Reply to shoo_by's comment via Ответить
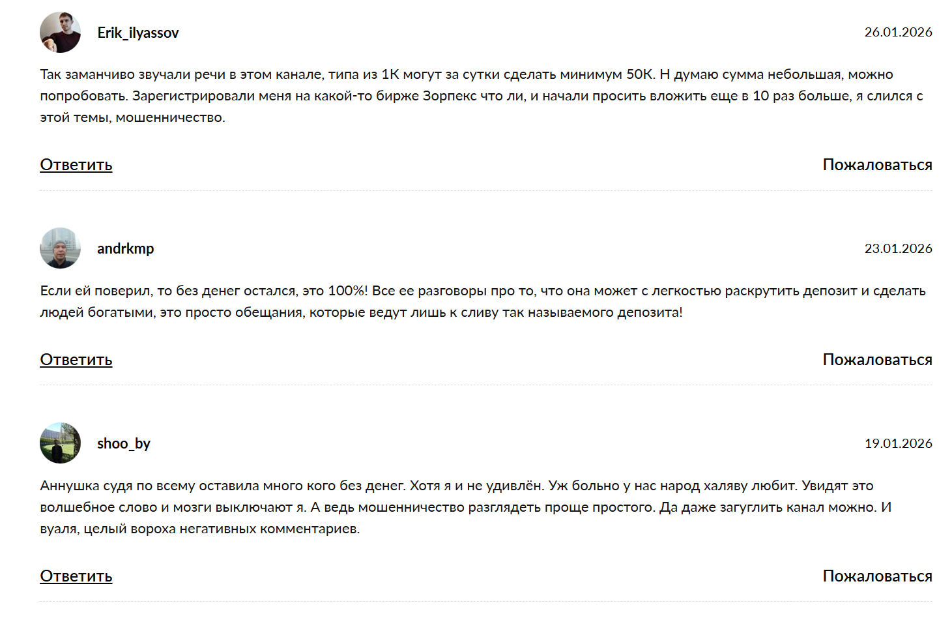This screenshot has width=952, height=618. 76,576
